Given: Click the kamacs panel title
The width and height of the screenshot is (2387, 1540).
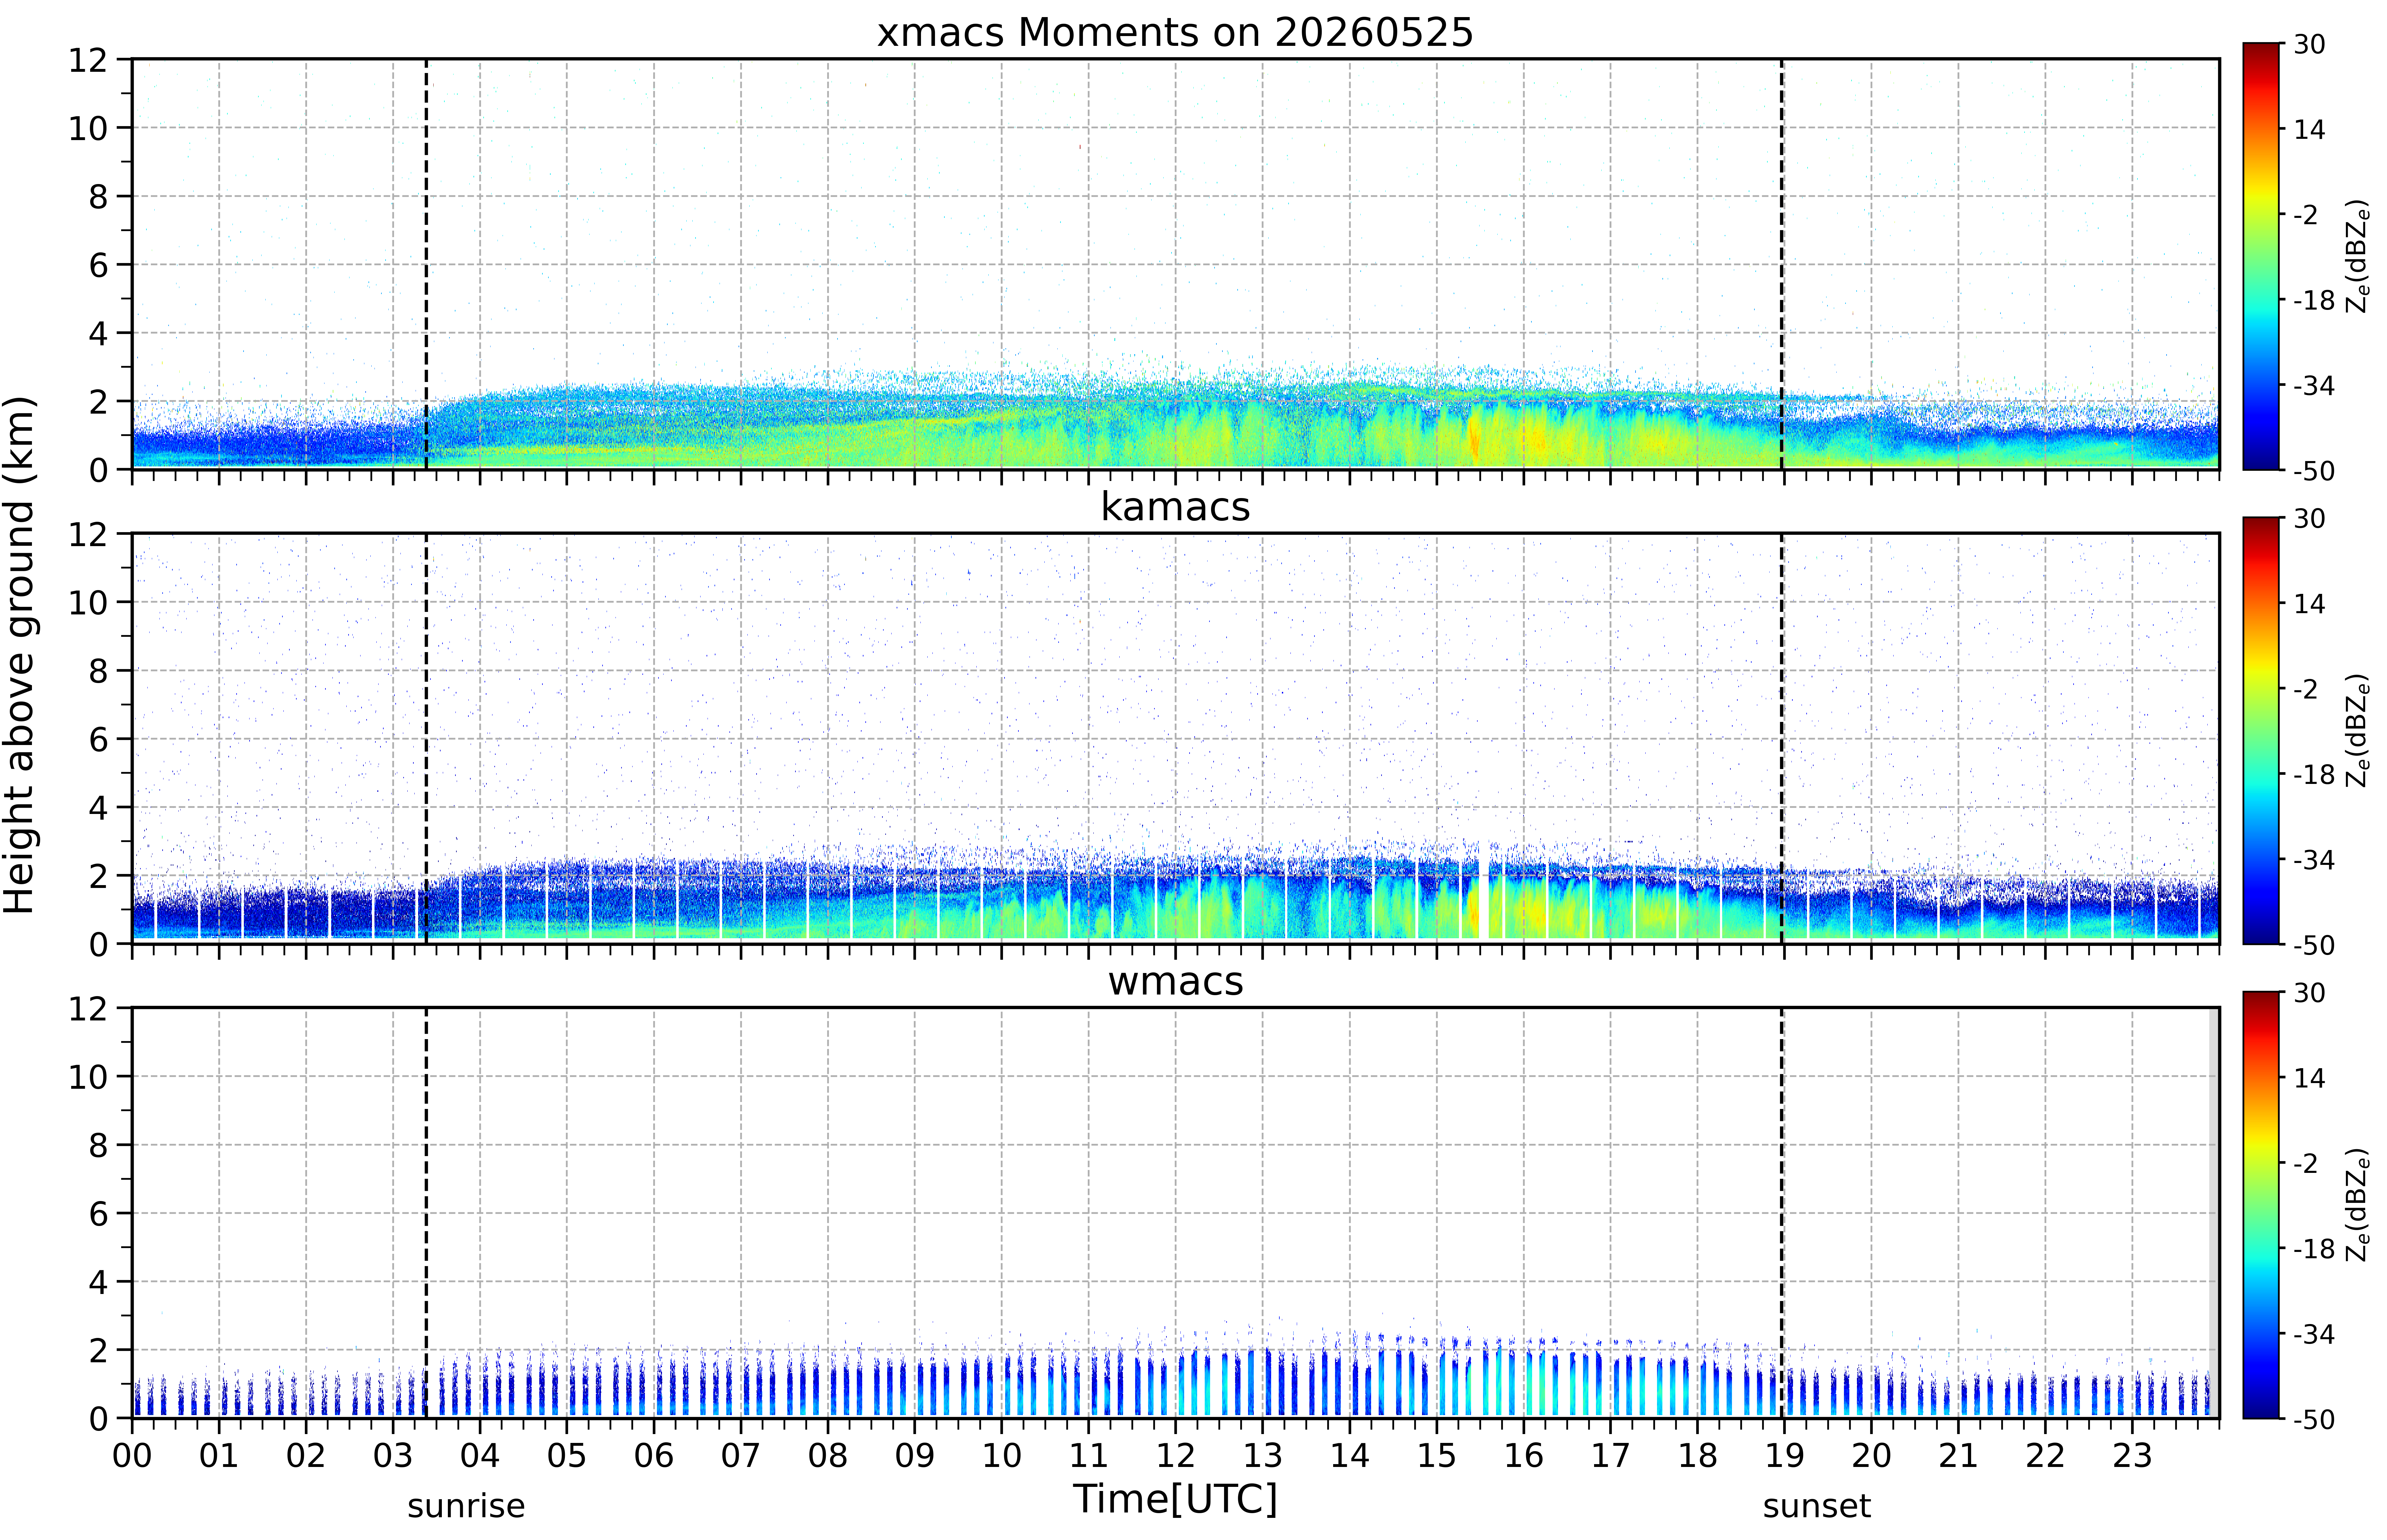Looking at the screenshot, I should click(x=1175, y=507).
